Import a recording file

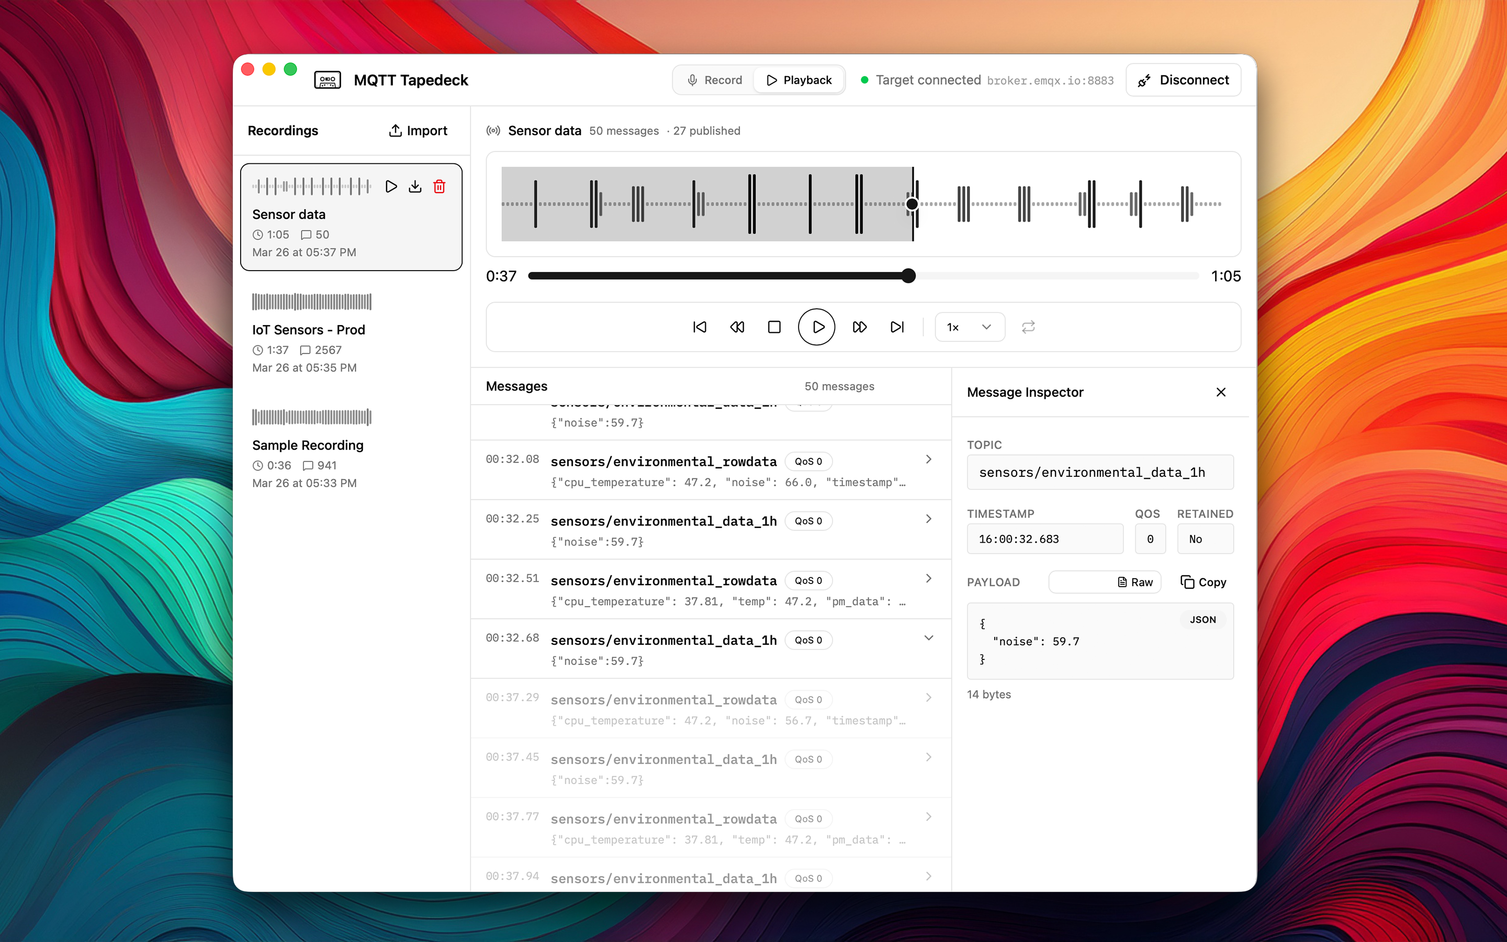coord(418,130)
